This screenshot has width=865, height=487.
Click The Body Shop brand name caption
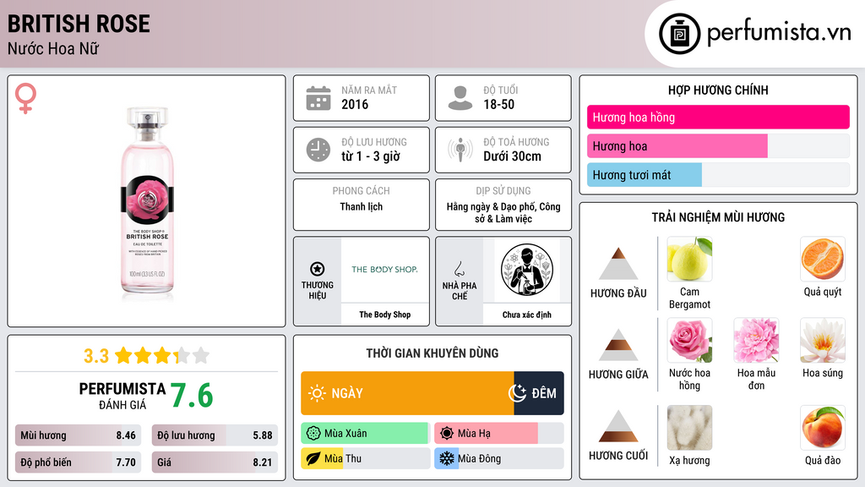click(x=385, y=315)
